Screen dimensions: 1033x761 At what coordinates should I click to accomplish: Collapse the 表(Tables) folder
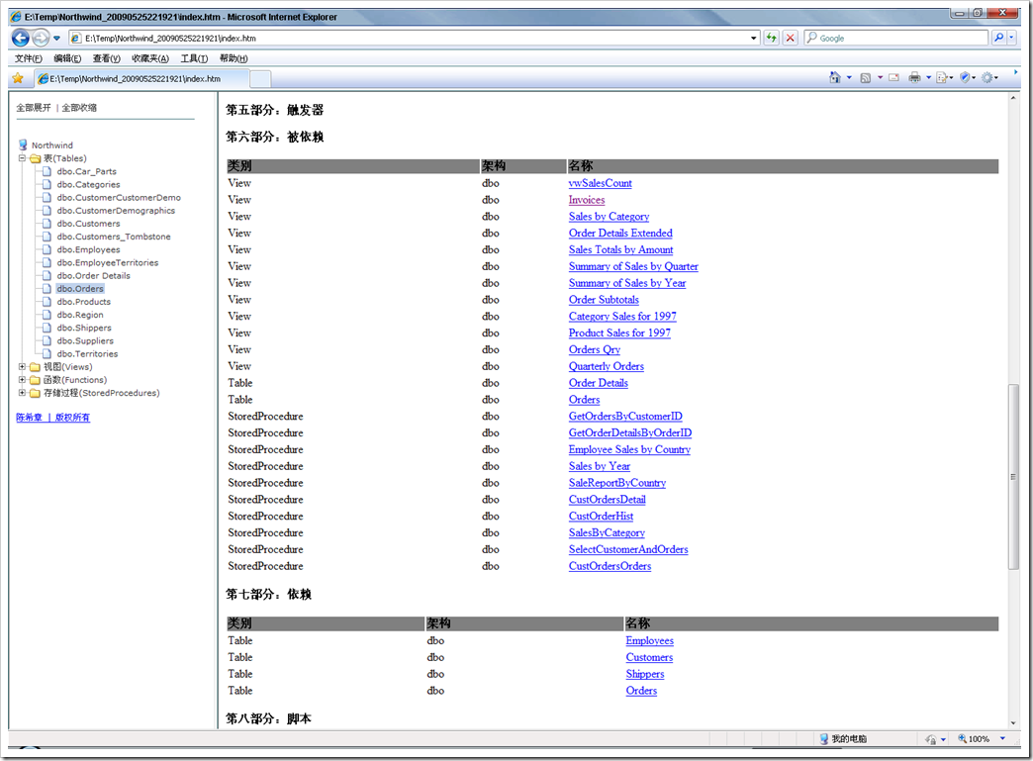tap(22, 158)
